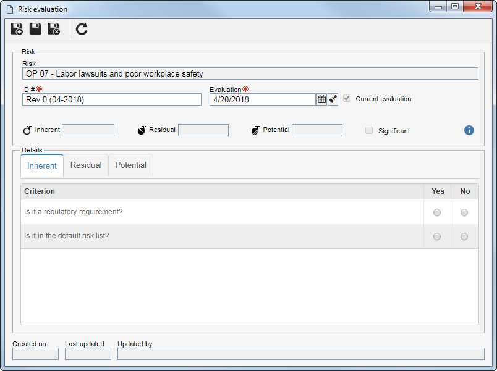Click the Residual bomb icon
The width and height of the screenshot is (497, 371).
142,130
